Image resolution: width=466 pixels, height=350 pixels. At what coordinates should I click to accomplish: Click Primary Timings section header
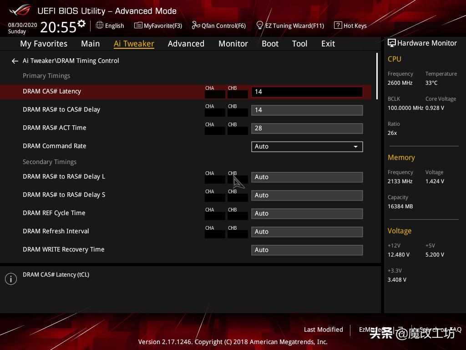tap(46, 76)
